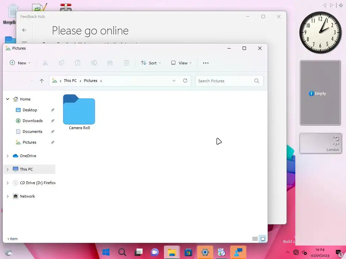Select Documents in navigation pane
Image resolution: width=346 pixels, height=259 pixels.
point(32,132)
